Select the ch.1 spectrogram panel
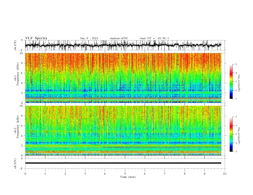Viewport: 253px width, 195px height. [x=123, y=78]
